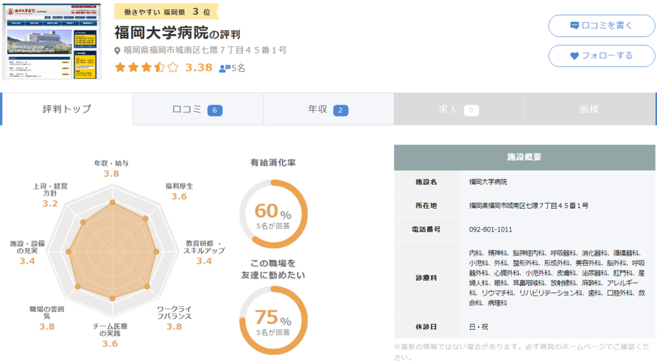657x364 pixels.
Task: Click the 口コミを書く button
Action: pos(601,26)
